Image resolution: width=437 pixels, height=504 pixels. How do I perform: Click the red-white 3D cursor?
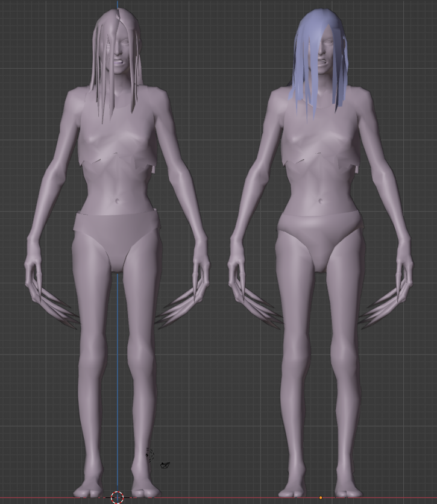click(x=118, y=497)
